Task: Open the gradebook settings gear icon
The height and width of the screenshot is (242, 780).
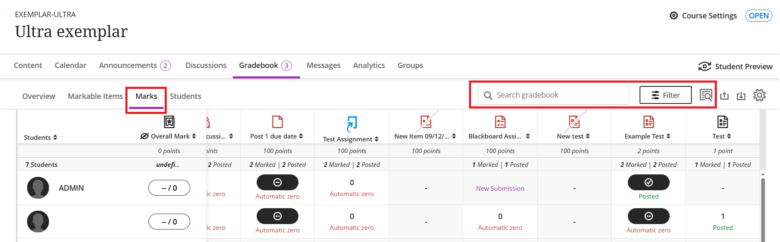Action: click(759, 96)
